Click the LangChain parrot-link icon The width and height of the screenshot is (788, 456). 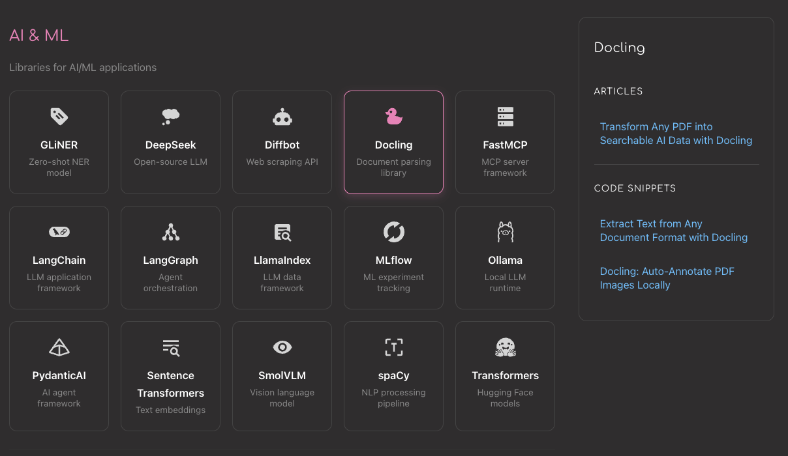click(x=59, y=232)
